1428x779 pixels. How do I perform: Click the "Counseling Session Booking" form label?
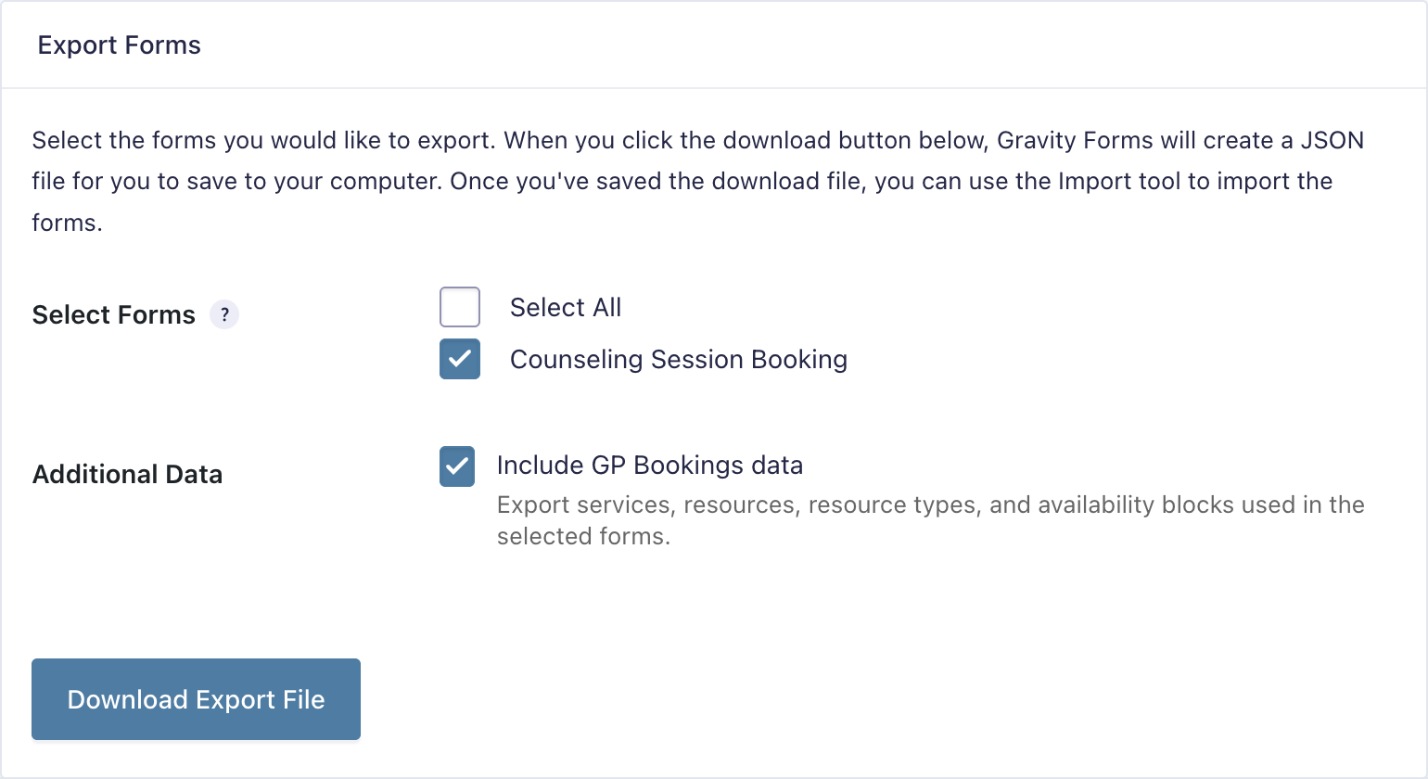coord(678,360)
